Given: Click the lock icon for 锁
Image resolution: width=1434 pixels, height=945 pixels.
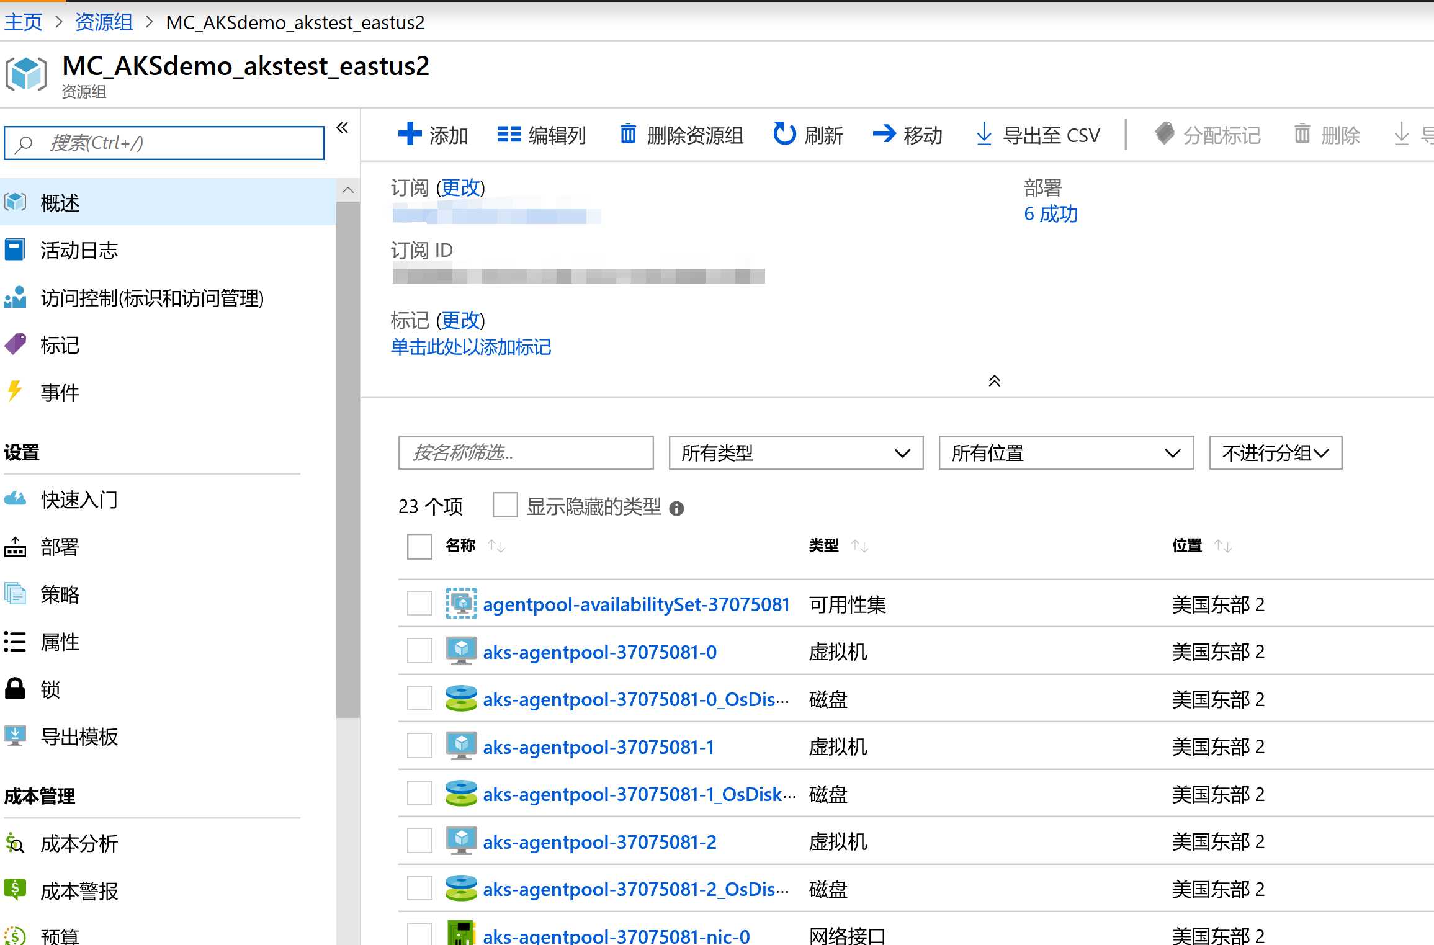Looking at the screenshot, I should 15,688.
